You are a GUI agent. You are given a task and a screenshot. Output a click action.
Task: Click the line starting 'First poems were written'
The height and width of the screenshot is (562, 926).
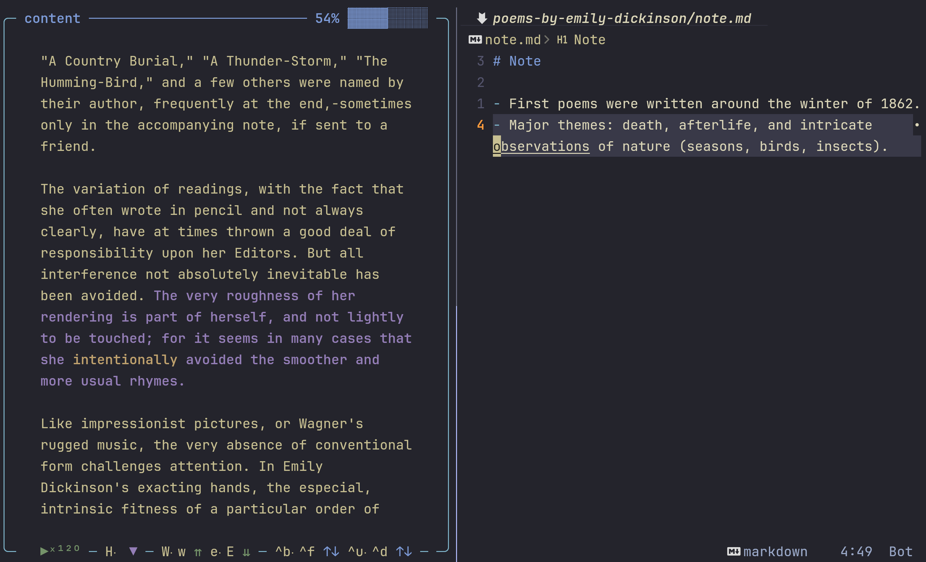pyautogui.click(x=707, y=103)
